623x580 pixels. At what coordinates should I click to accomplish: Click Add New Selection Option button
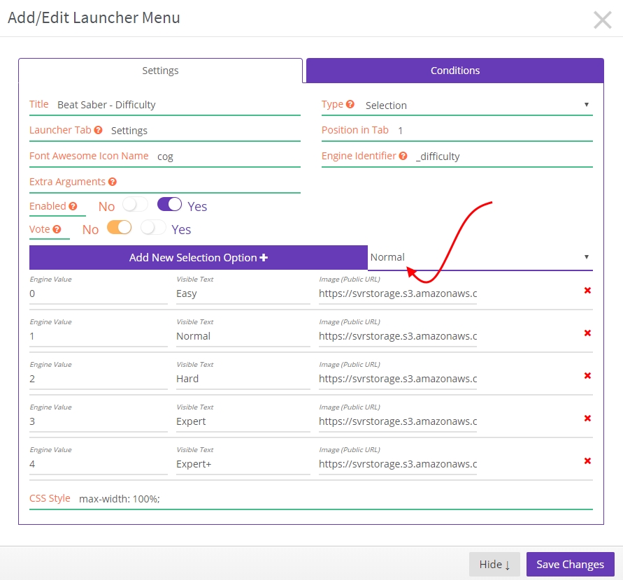point(199,257)
